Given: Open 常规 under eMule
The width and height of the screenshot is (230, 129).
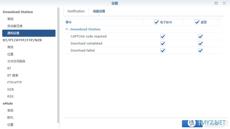Looking at the screenshot, I should (x=10, y=110).
